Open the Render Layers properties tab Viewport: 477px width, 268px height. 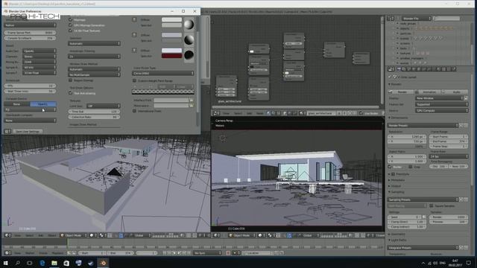pyautogui.click(x=404, y=69)
